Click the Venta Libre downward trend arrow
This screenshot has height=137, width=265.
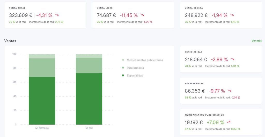tap(142, 15)
